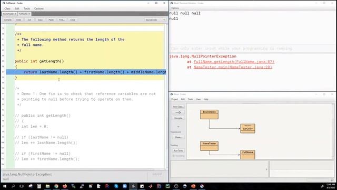The width and height of the screenshot is (337, 190).
Task: Open the editor's Options menu
Action: (39, 8)
